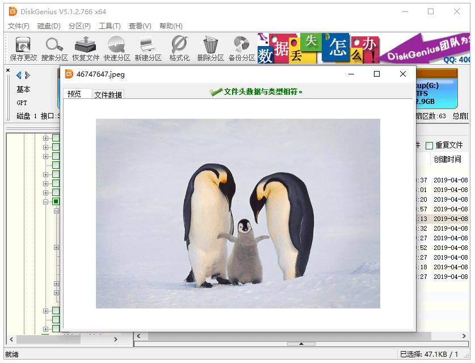Collapse the expanded tree node beside green checkbox
Viewport: 475px width, 363px height.
[x=46, y=202]
